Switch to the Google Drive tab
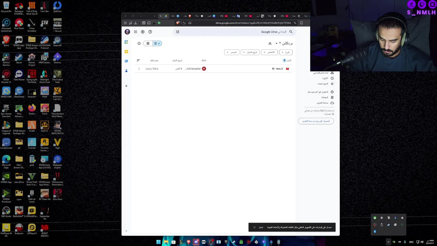Image resolution: width=437 pixels, height=246 pixels. pyautogui.click(x=164, y=16)
